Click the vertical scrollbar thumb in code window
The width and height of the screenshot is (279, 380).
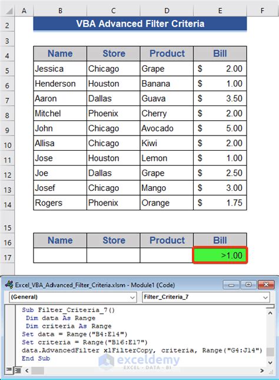pyautogui.click(x=271, y=352)
